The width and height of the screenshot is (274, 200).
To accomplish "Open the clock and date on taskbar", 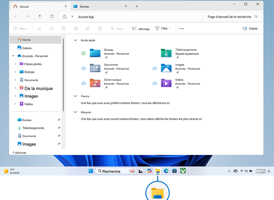I will [x=261, y=171].
